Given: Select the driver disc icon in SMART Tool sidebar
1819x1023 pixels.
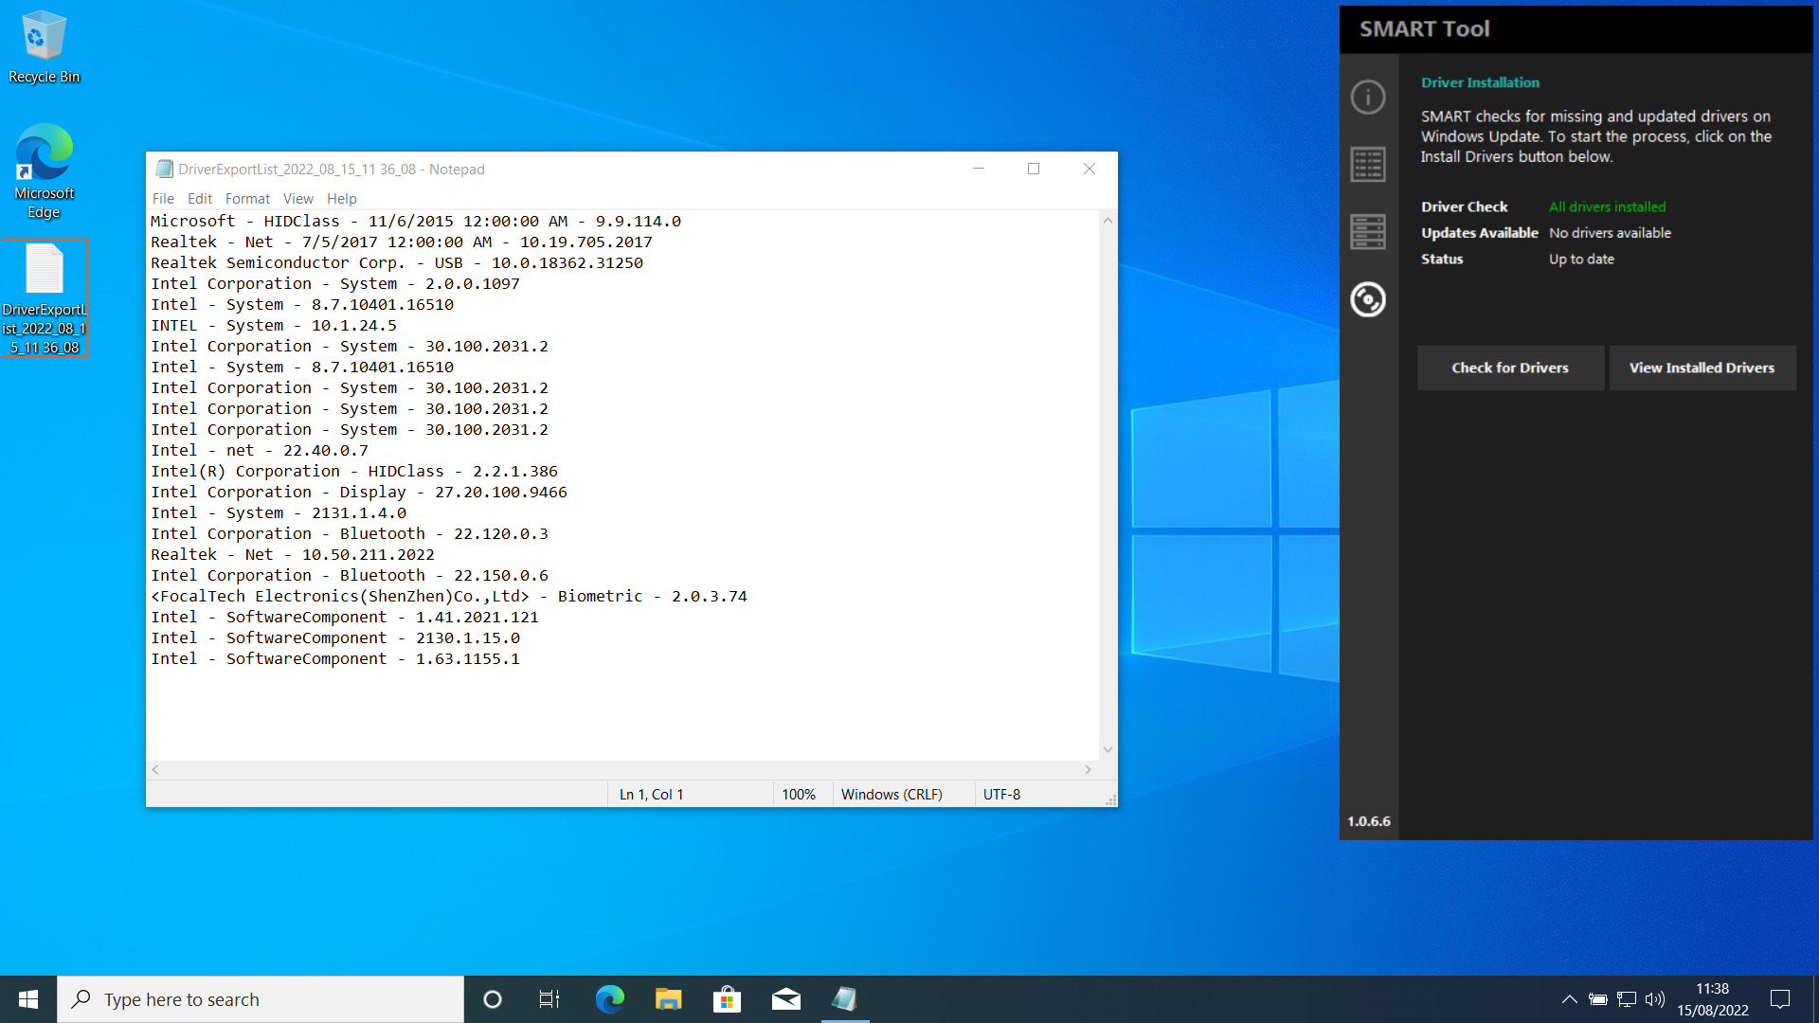Looking at the screenshot, I should point(1368,298).
